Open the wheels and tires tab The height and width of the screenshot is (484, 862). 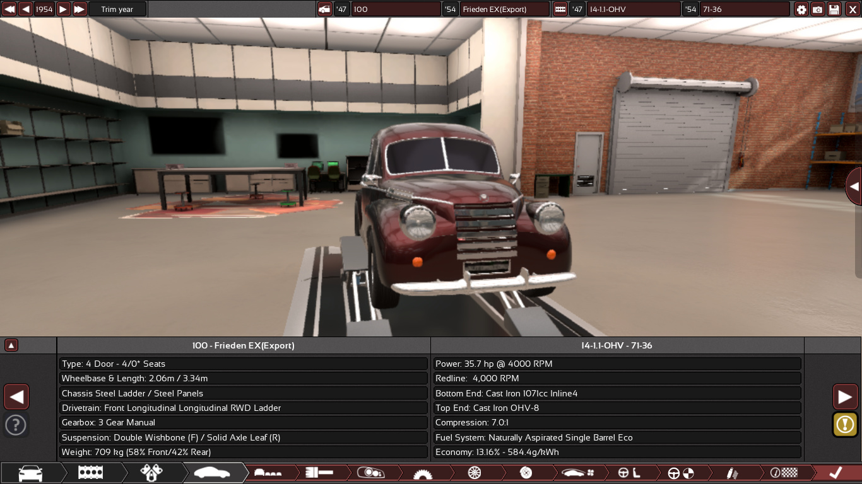click(x=475, y=473)
